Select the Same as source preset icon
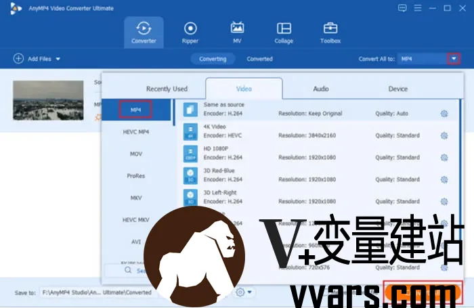This screenshot has width=474, height=308. coord(190,110)
